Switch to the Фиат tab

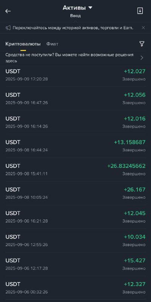[52, 44]
